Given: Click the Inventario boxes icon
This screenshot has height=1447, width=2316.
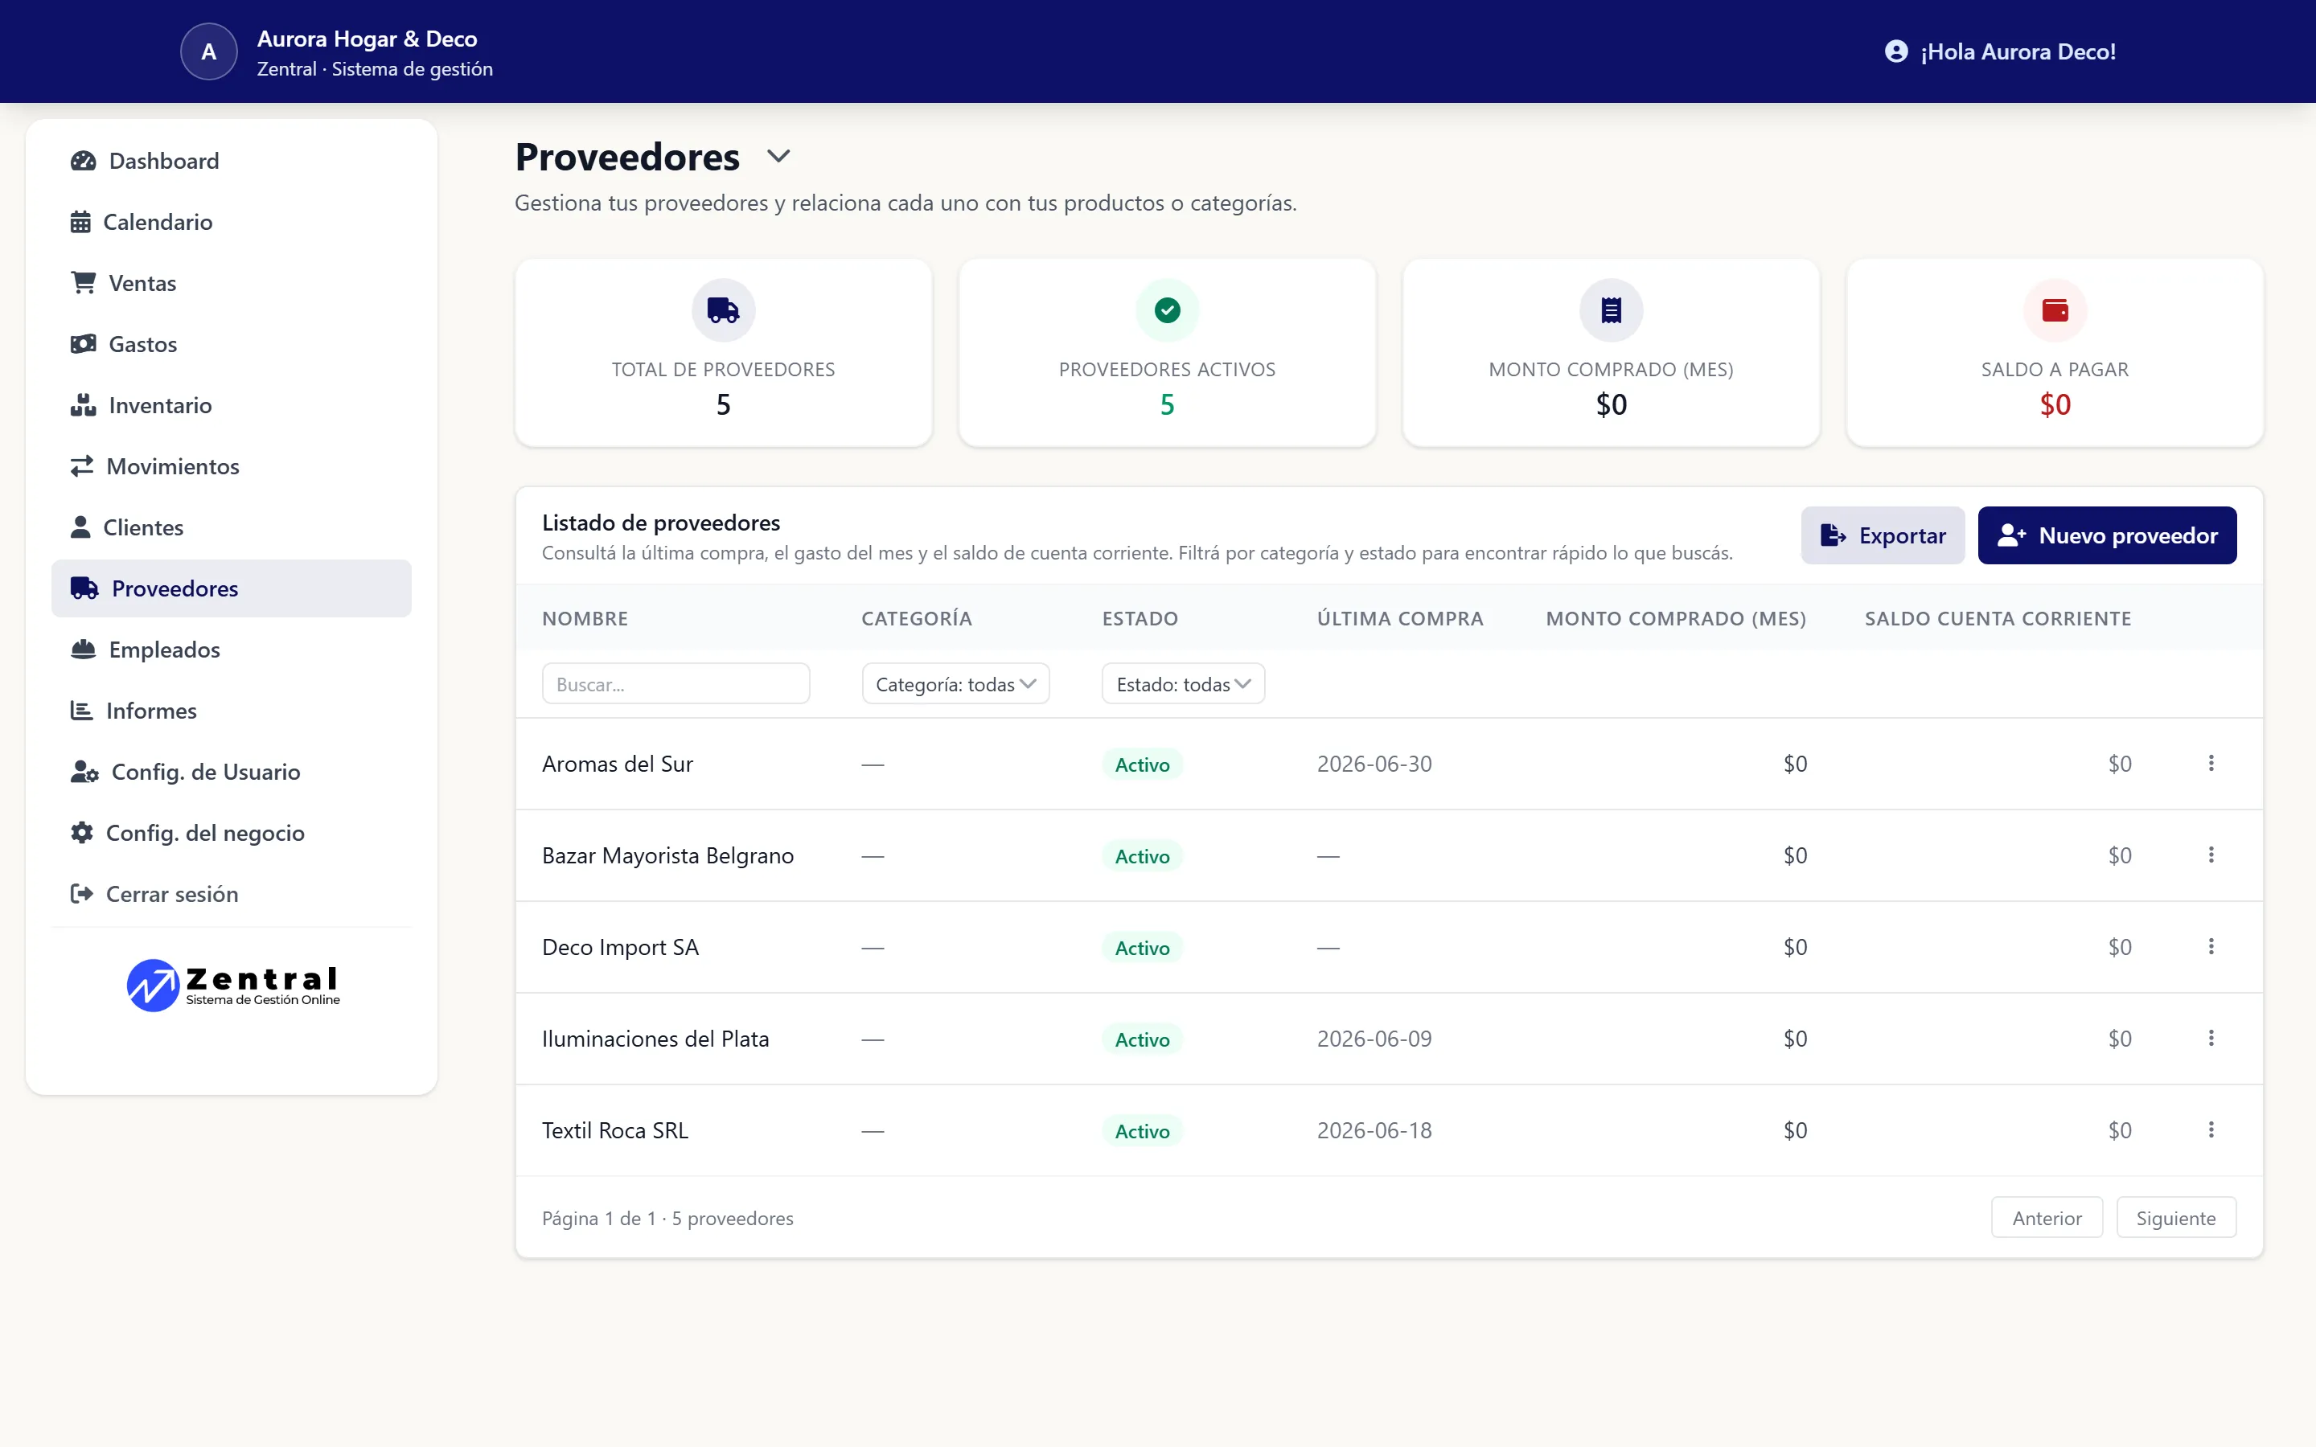Looking at the screenshot, I should (x=84, y=405).
